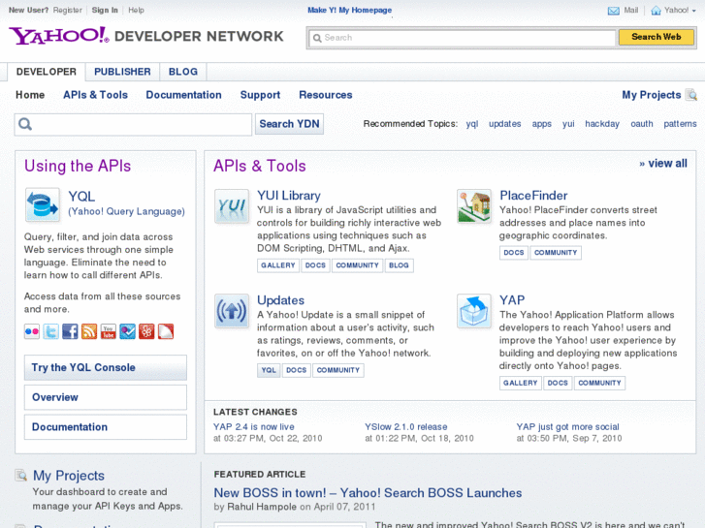Click the YAP box icon
The height and width of the screenshot is (528, 705).
(474, 311)
